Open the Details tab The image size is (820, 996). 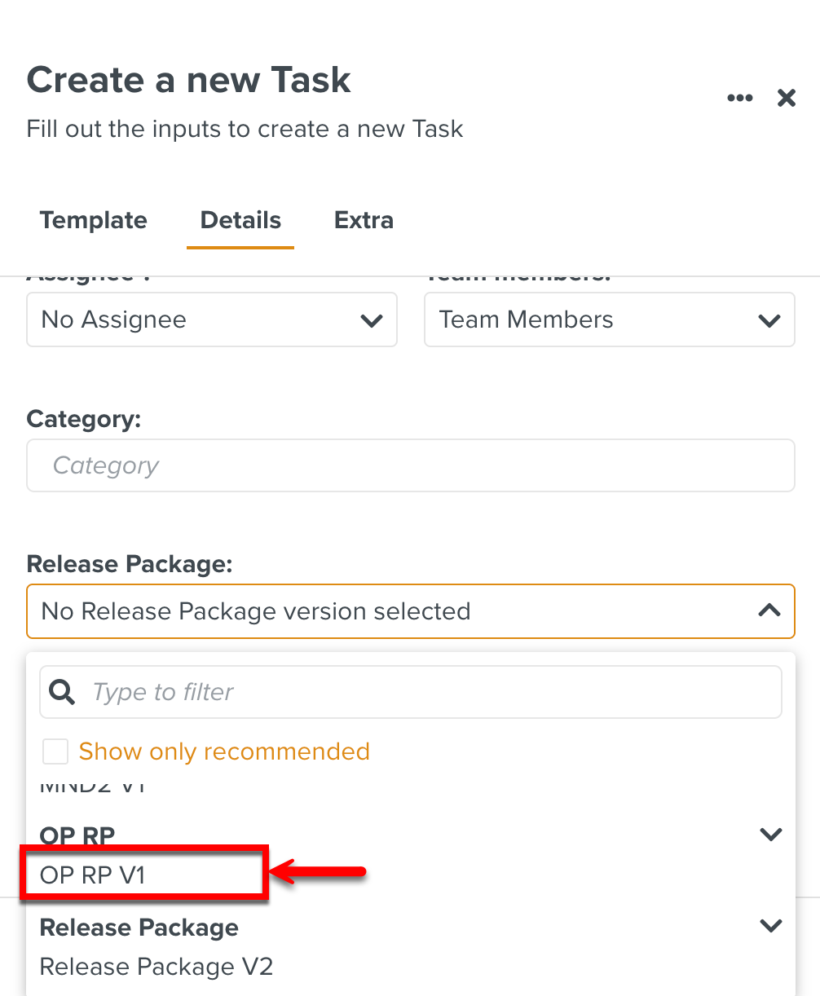pyautogui.click(x=240, y=220)
